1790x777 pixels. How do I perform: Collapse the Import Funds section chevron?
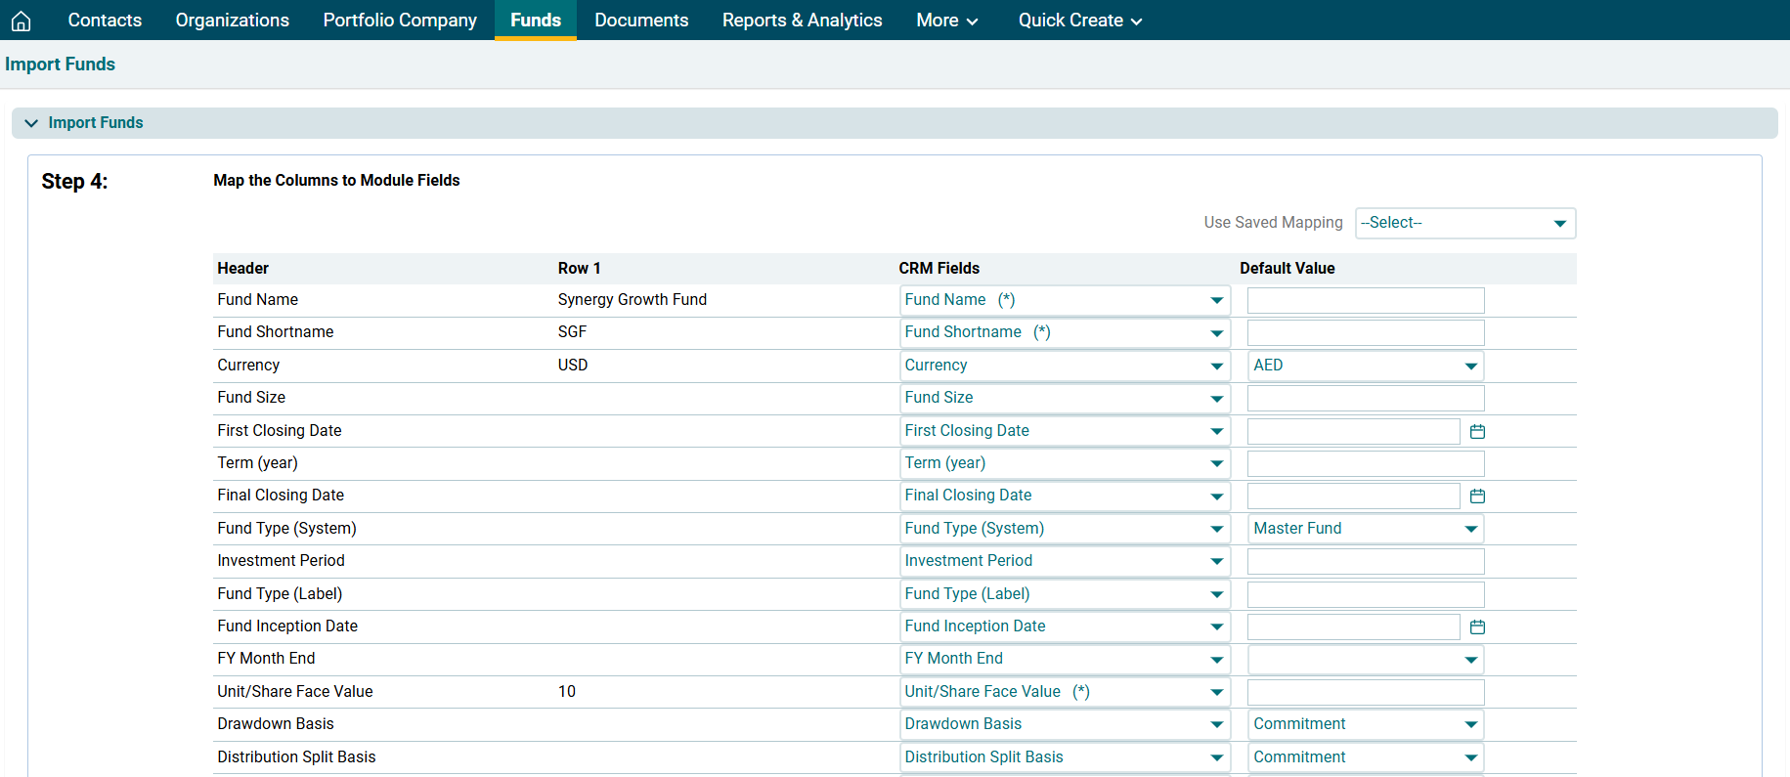[31, 123]
